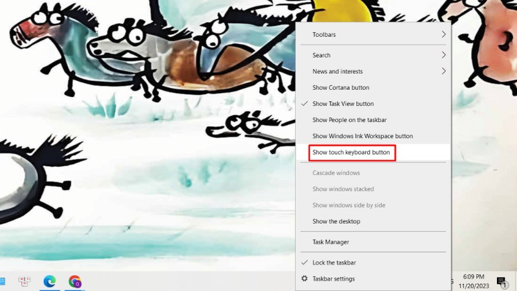Open the clock showing 6:09 PM
The image size is (517, 291).
(474, 281)
